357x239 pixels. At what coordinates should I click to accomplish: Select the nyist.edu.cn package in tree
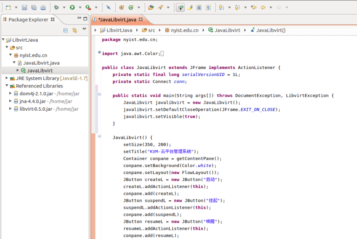pos(33,55)
